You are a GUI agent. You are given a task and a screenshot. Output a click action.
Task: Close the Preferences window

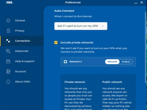click(x=142, y=2)
